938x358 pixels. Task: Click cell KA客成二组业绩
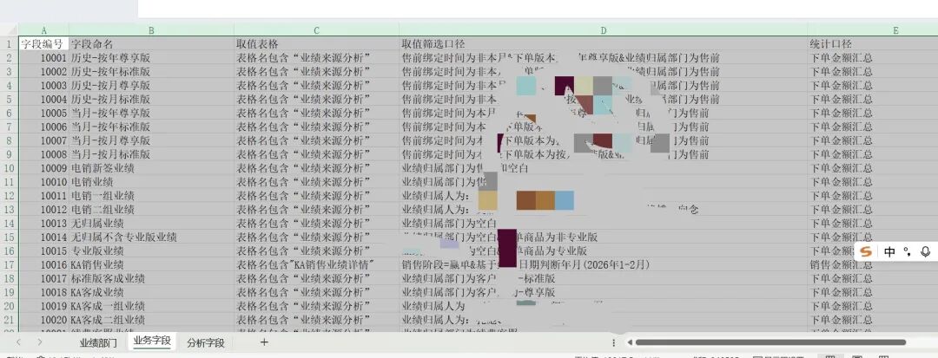coord(151,319)
